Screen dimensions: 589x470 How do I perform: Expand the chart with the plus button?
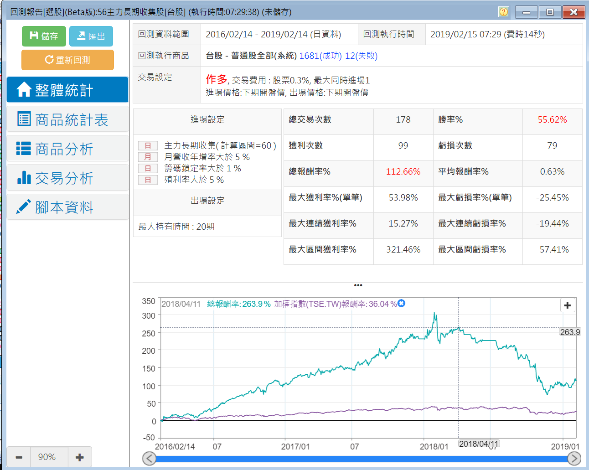567,305
